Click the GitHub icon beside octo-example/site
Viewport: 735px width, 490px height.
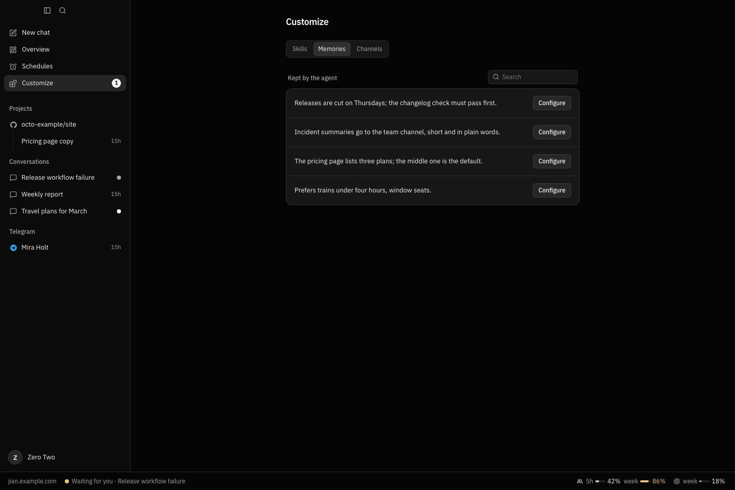click(13, 125)
